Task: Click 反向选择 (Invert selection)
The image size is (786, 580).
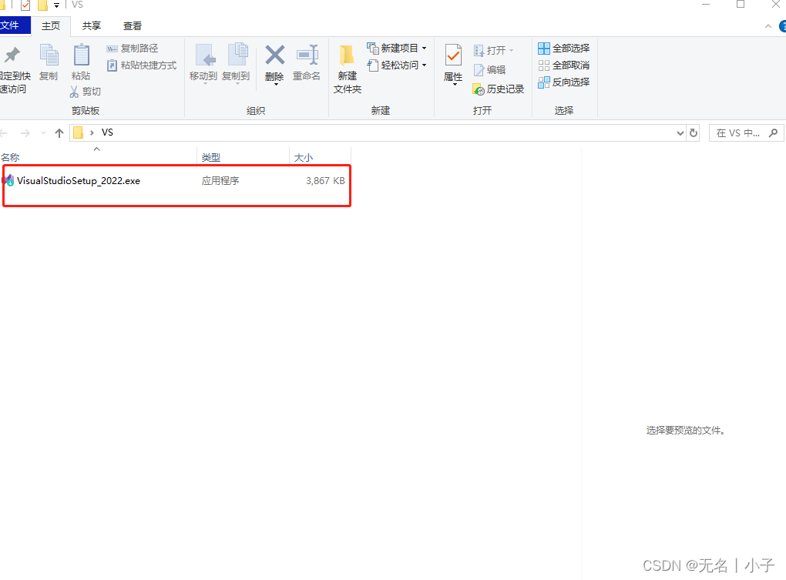Action: (563, 82)
